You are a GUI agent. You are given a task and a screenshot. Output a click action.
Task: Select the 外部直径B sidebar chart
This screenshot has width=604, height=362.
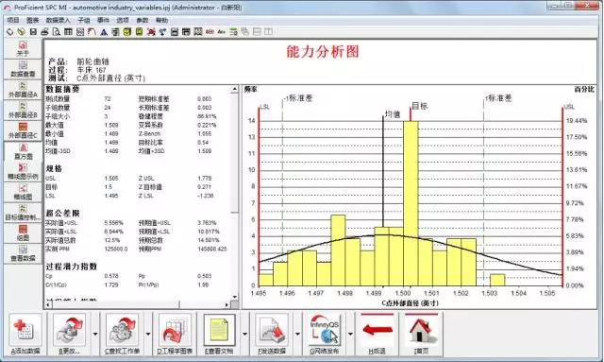pyautogui.click(x=23, y=110)
